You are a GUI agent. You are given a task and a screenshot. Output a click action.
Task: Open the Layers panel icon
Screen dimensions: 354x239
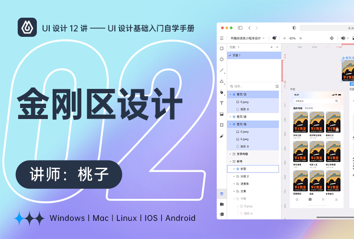pyautogui.click(x=221, y=194)
